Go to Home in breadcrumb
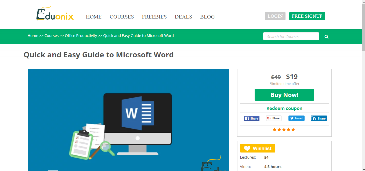Image resolution: width=365 pixels, height=171 pixels. click(33, 36)
